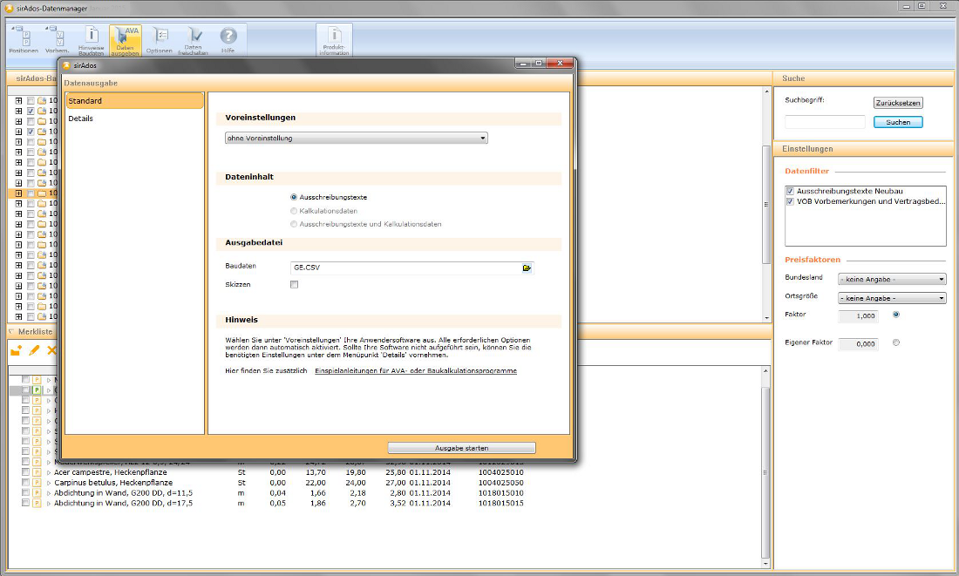Click the Daten ausgeben AVA icon
Screen dimensions: 959x576
tap(126, 39)
